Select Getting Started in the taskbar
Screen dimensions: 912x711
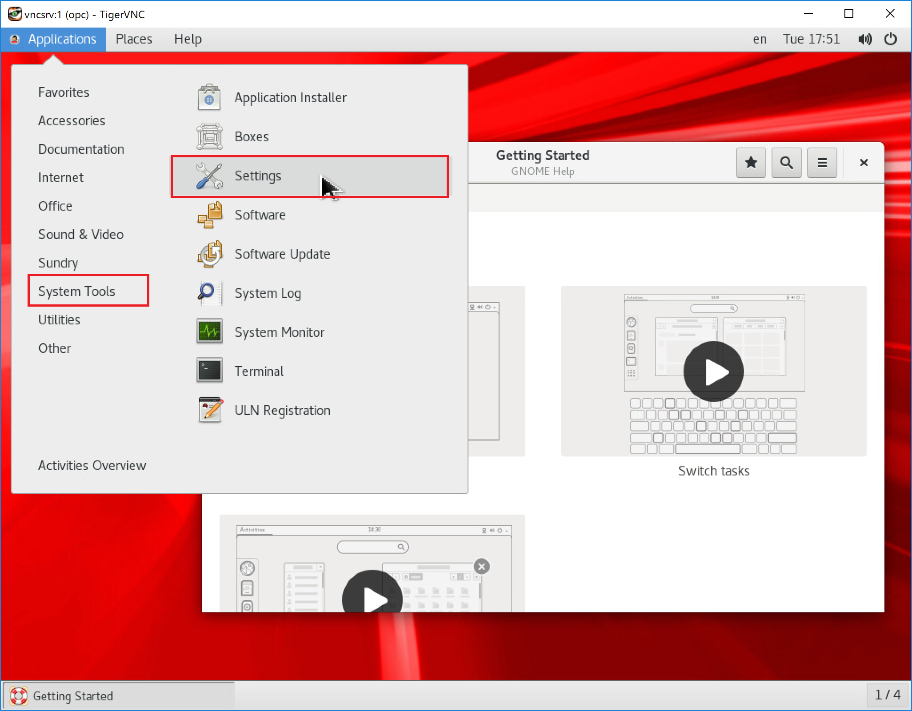tap(73, 695)
